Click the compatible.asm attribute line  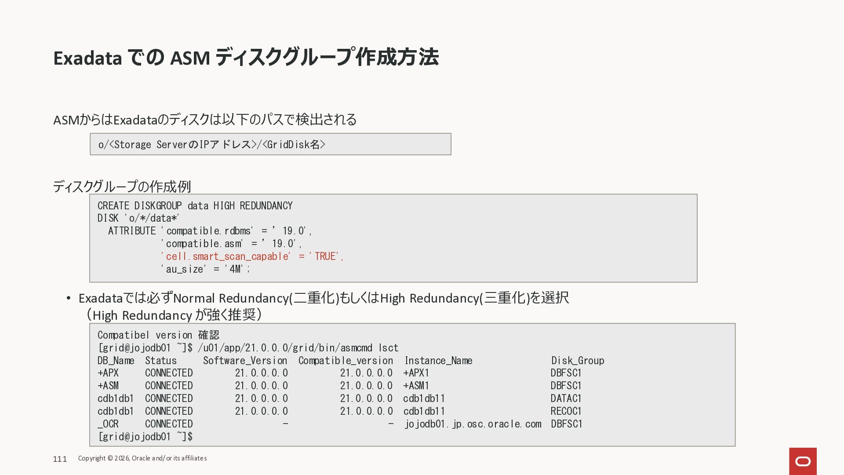pos(231,244)
